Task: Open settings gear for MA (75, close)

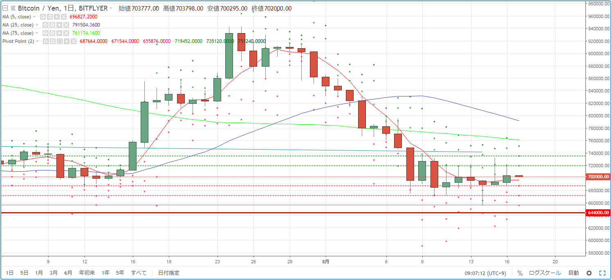Action: [x=52, y=33]
